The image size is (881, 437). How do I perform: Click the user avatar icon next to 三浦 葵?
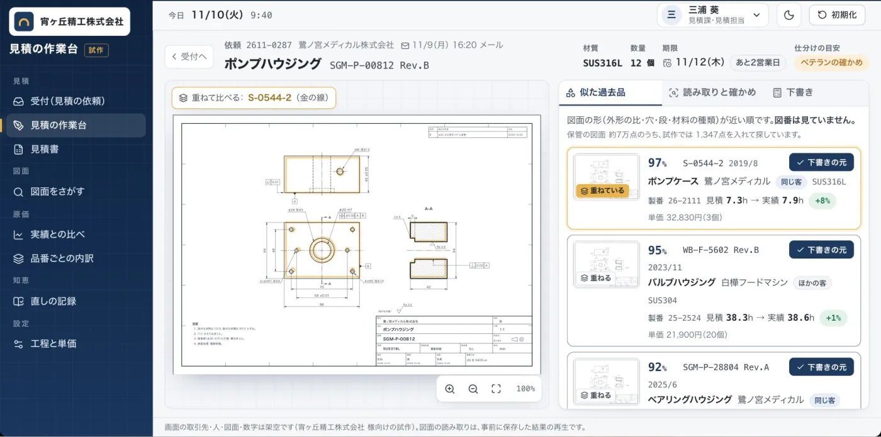671,15
